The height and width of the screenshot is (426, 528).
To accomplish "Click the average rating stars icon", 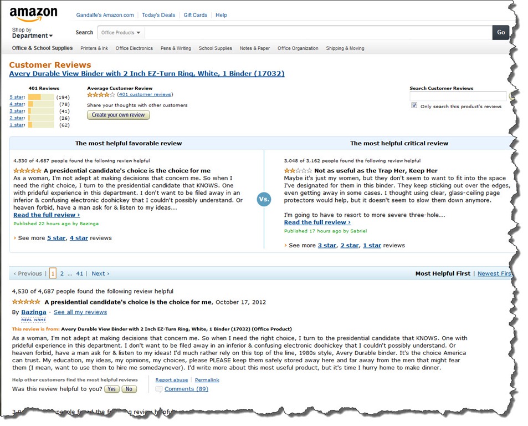I will tap(101, 95).
